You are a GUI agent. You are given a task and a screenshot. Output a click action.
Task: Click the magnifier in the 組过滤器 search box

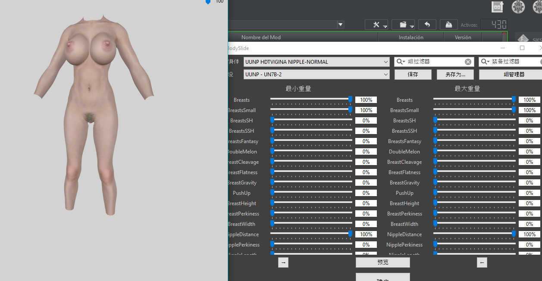coord(401,62)
